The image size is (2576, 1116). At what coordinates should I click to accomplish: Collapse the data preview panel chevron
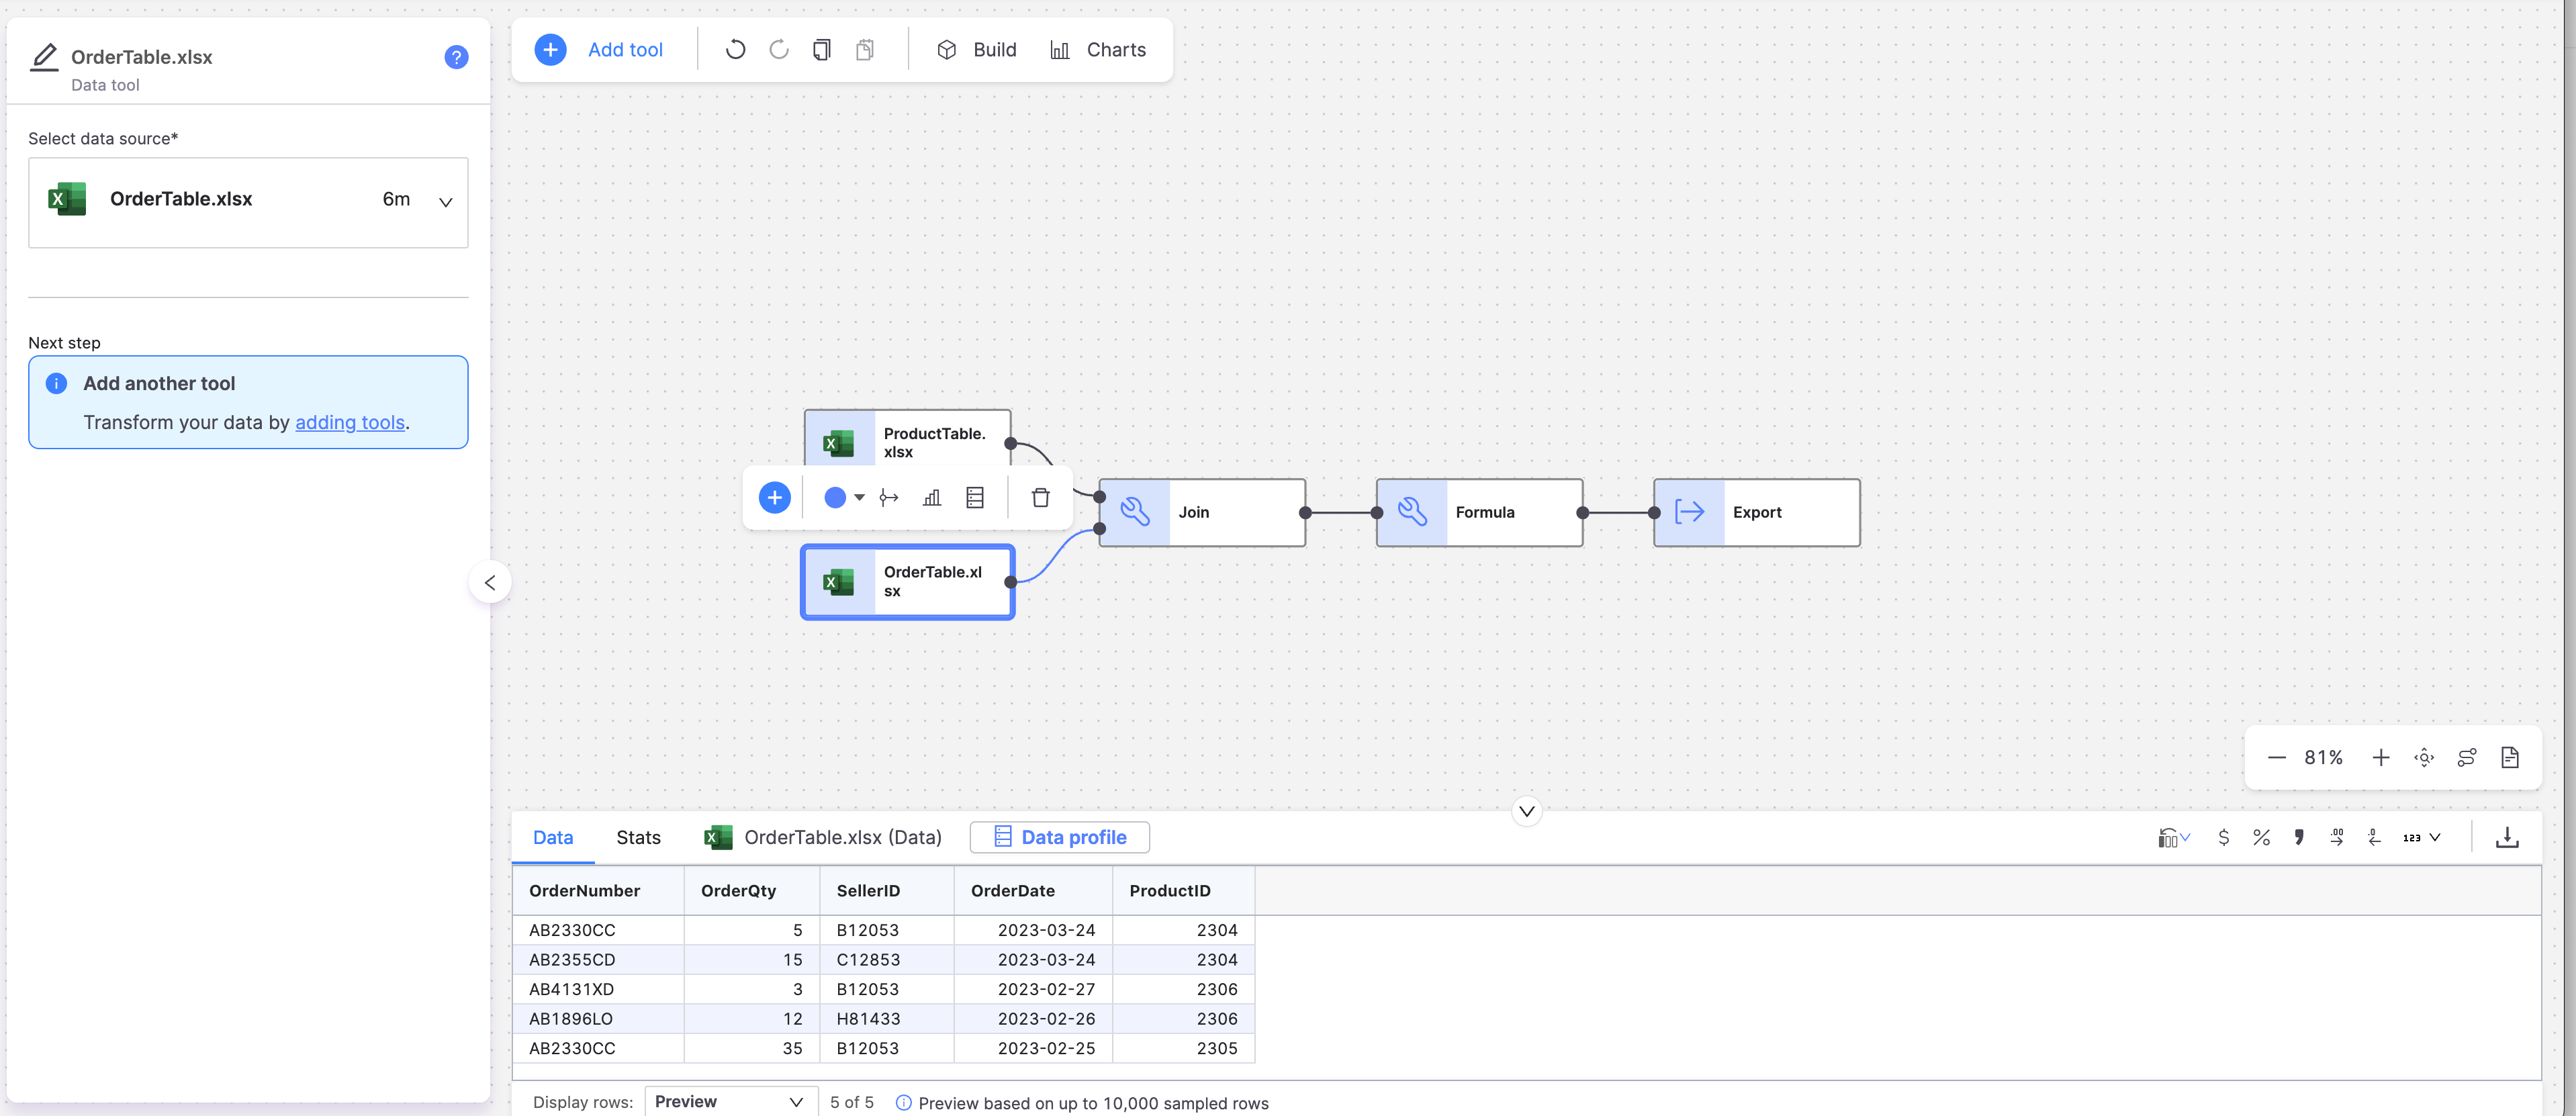pyautogui.click(x=1527, y=811)
